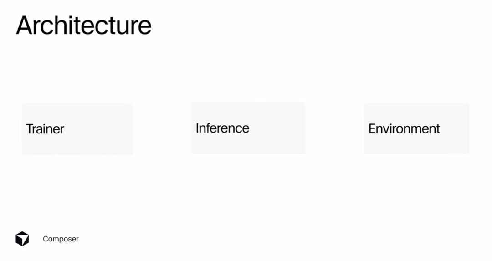Open the middle architecture component
This screenshot has height=261, width=492.
click(248, 128)
